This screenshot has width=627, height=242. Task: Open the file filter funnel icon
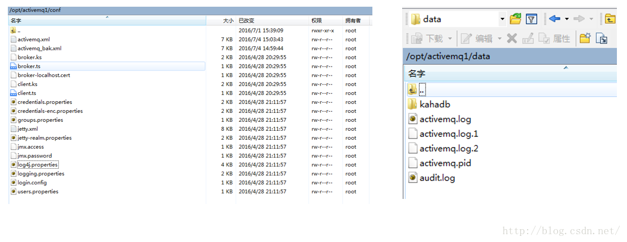531,19
